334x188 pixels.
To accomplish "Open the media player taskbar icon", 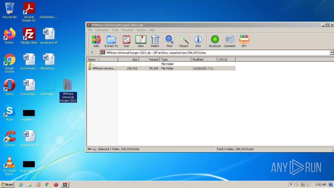I will pos(38,185).
